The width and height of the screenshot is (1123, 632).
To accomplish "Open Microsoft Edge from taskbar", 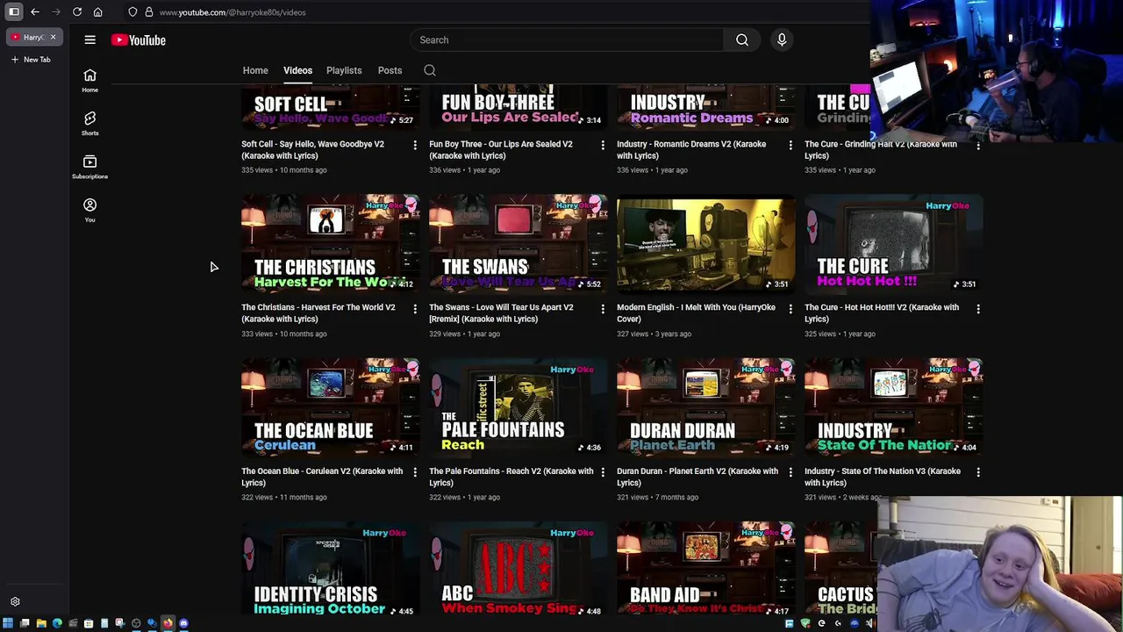I will 57,623.
